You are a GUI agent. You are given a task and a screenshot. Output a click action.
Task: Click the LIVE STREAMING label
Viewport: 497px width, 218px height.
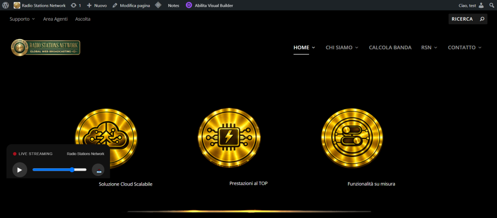point(35,154)
